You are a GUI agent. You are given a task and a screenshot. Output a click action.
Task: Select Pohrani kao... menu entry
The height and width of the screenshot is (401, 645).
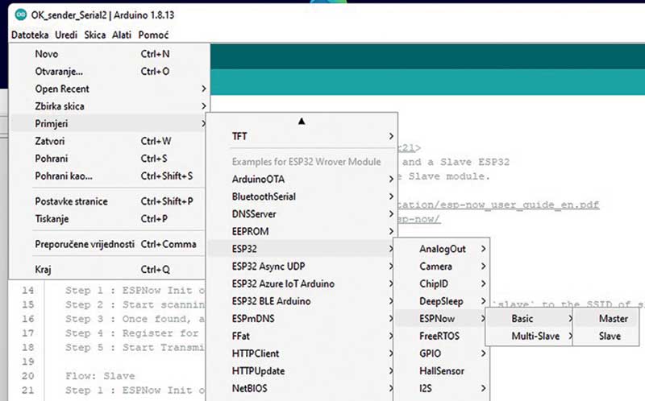point(64,176)
